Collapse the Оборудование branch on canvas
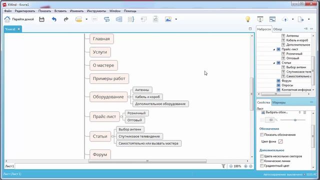The height and width of the screenshot is (180, 320). click(129, 96)
